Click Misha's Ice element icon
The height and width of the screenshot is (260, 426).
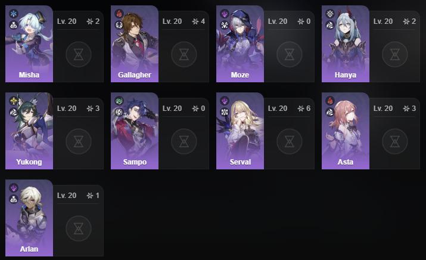point(14,13)
